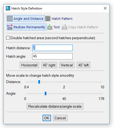Switch to Angle and Distance mode
The height and width of the screenshot is (128, 114).
(26, 19)
